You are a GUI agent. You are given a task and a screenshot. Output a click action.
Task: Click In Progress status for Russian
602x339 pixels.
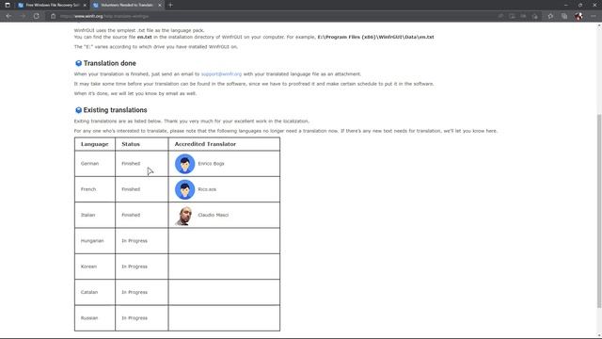135,318
